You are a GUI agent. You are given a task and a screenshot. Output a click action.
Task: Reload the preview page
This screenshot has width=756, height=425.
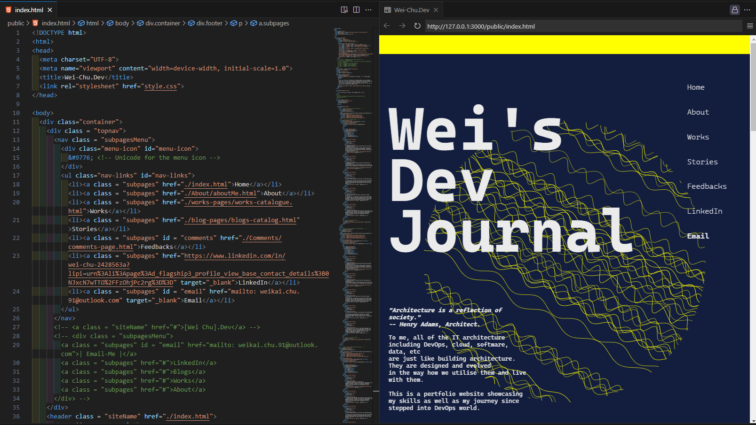tap(417, 26)
